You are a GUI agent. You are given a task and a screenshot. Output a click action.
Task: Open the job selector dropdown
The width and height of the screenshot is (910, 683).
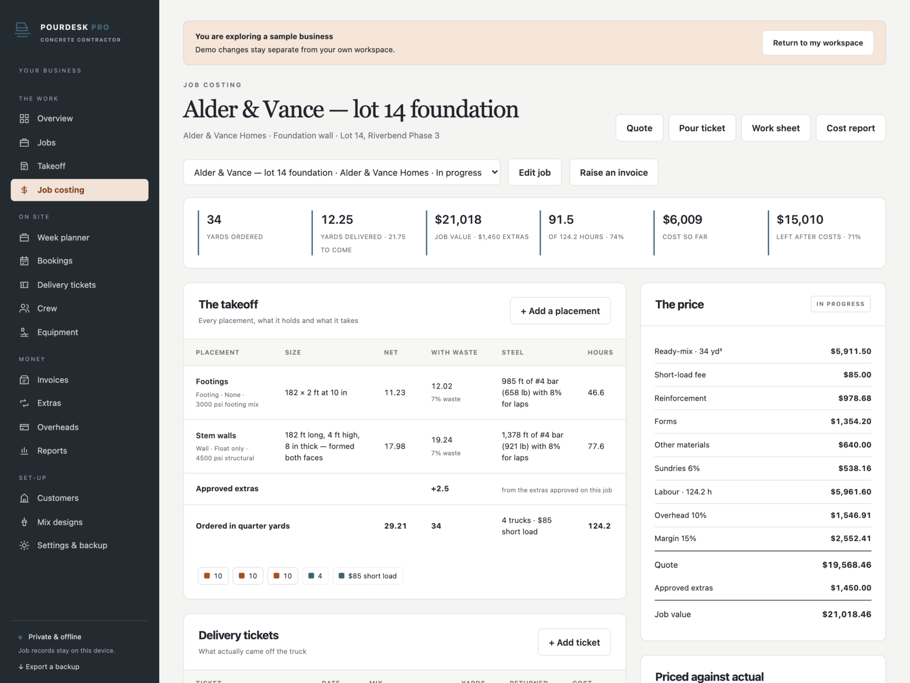click(342, 173)
